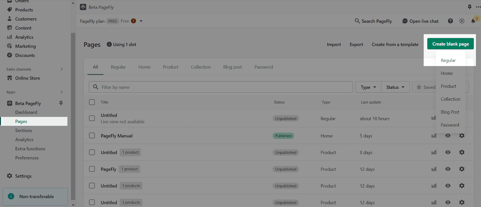
Task: Open settings gear for PageFly Manual row
Action: point(462,136)
